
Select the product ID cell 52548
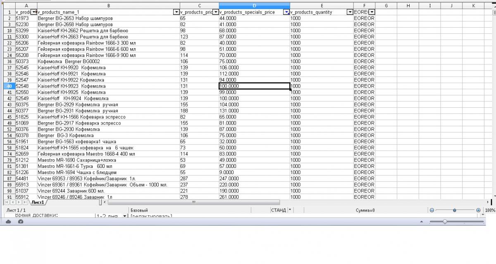point(26,86)
